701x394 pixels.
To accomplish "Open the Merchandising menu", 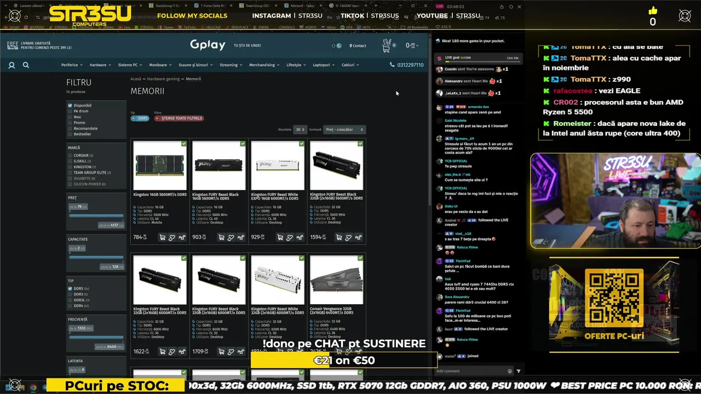I will 265,65.
